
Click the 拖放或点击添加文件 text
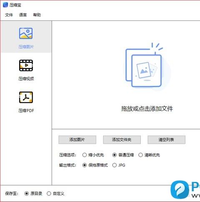[x=147, y=109]
